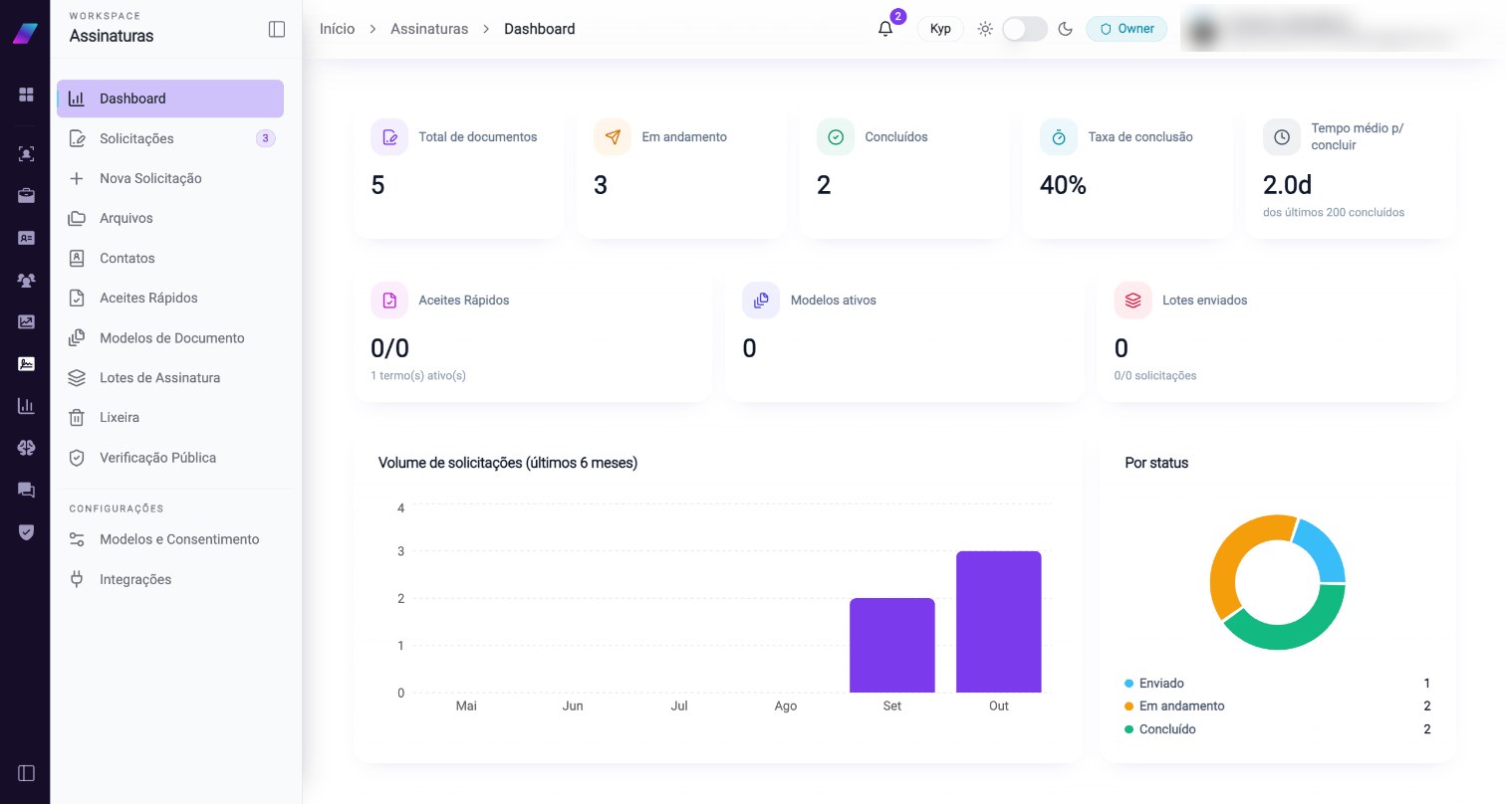1506x804 pixels.
Task: Select the signature module icon in rail
Action: 26,364
